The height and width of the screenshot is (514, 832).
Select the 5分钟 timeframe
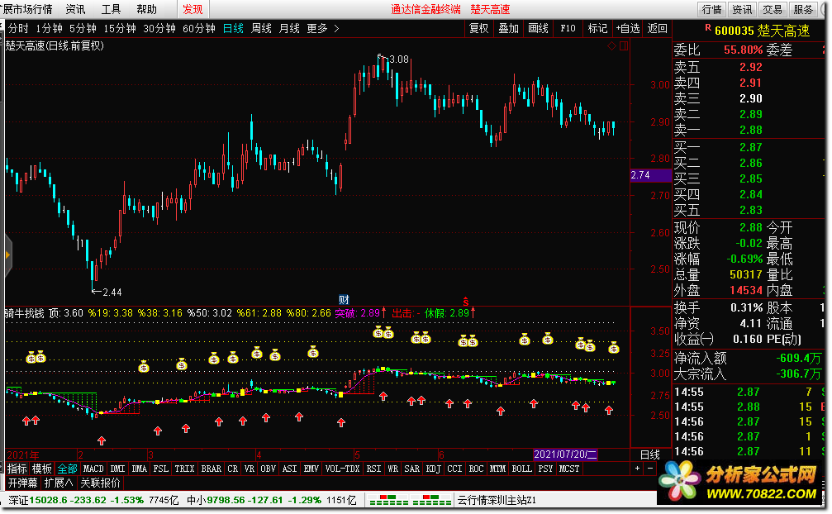click(x=83, y=29)
